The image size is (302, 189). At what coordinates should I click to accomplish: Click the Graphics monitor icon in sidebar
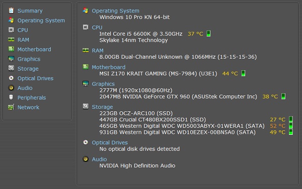[x=11, y=59]
